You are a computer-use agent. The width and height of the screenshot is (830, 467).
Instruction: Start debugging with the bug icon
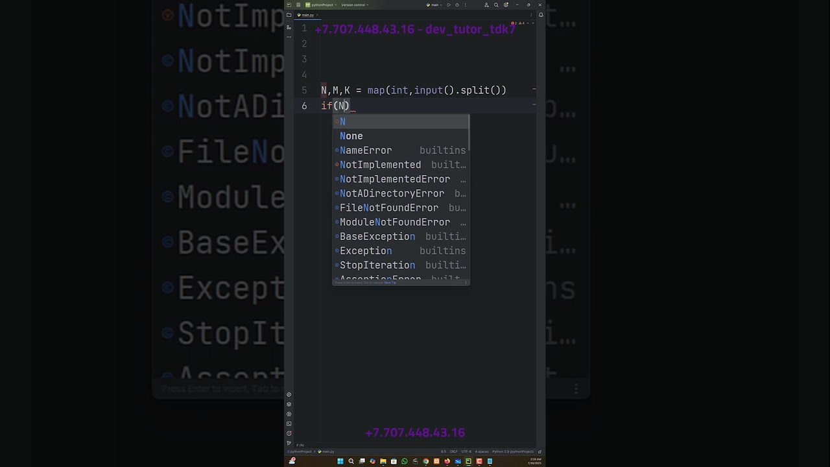[x=457, y=5]
